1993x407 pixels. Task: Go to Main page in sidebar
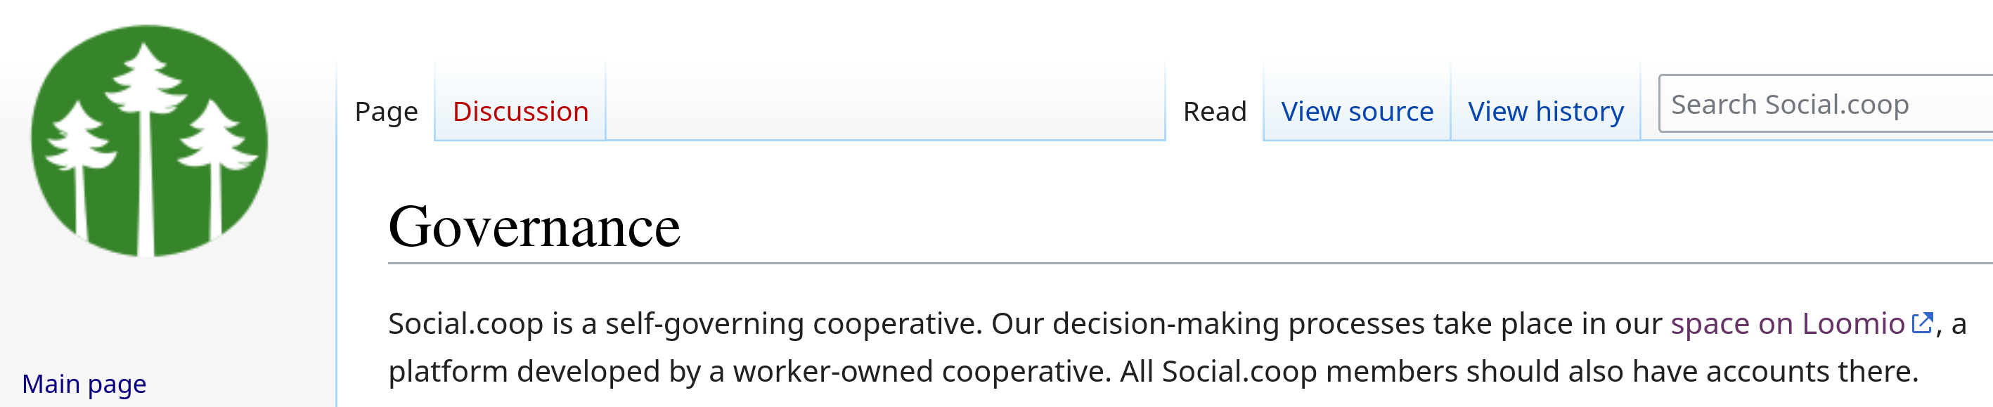click(84, 384)
